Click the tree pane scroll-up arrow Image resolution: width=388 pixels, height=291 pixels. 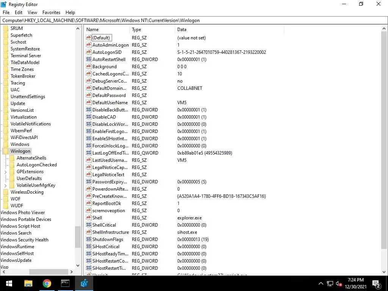click(x=78, y=28)
